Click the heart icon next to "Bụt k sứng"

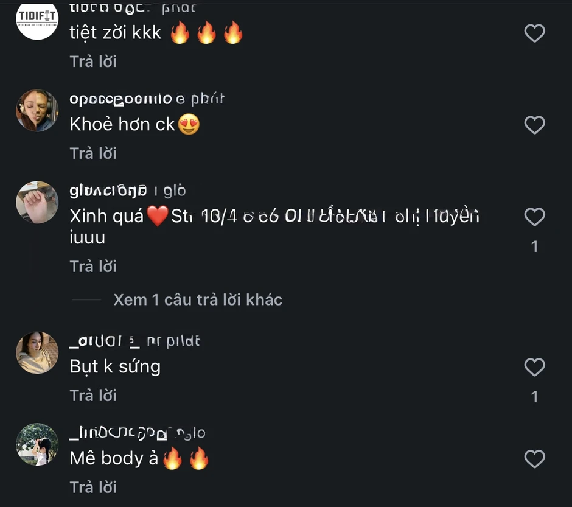[x=534, y=368]
